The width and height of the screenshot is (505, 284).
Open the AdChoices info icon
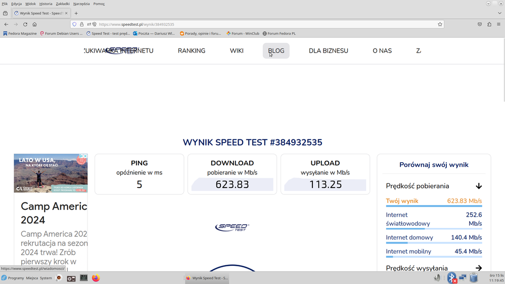coord(81,156)
